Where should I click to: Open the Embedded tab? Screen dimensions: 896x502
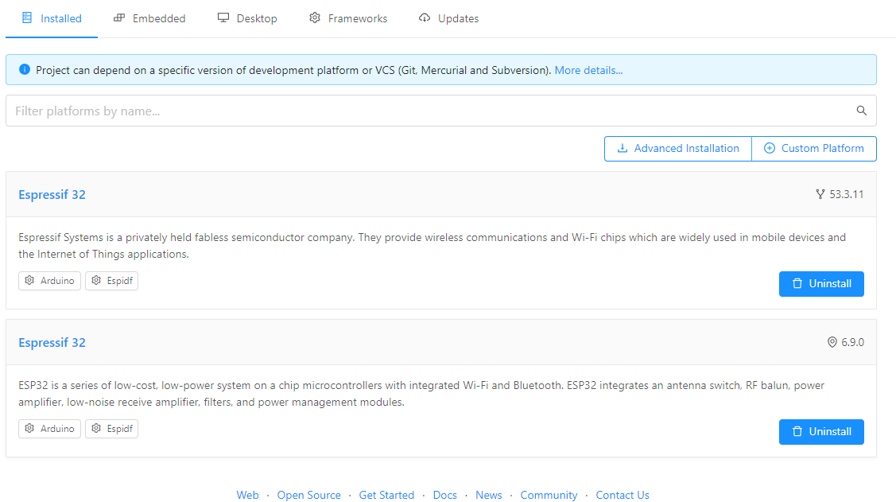149,18
